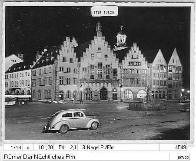This screenshot has width=196, height=161.
Task: Select the rightmost pointed-gable house
Action: (175, 74)
